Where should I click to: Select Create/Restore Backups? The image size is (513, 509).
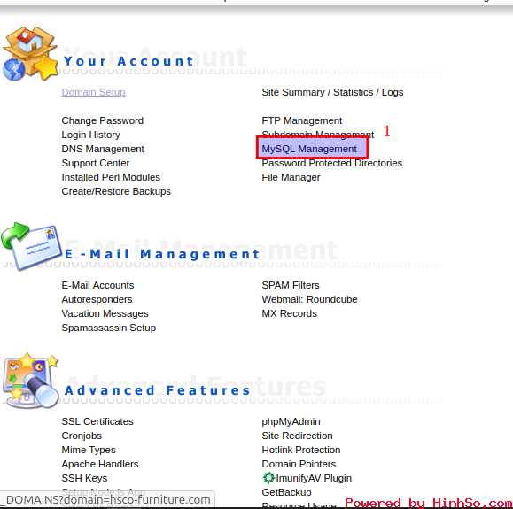pyautogui.click(x=116, y=191)
